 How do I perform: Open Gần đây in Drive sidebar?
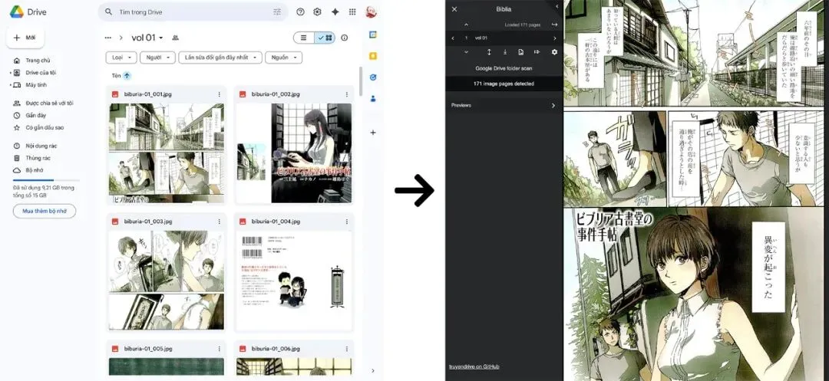point(35,115)
